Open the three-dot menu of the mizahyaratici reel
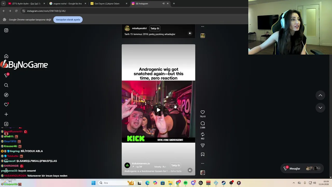Viewport: 332px width, 187px height. 203,26
